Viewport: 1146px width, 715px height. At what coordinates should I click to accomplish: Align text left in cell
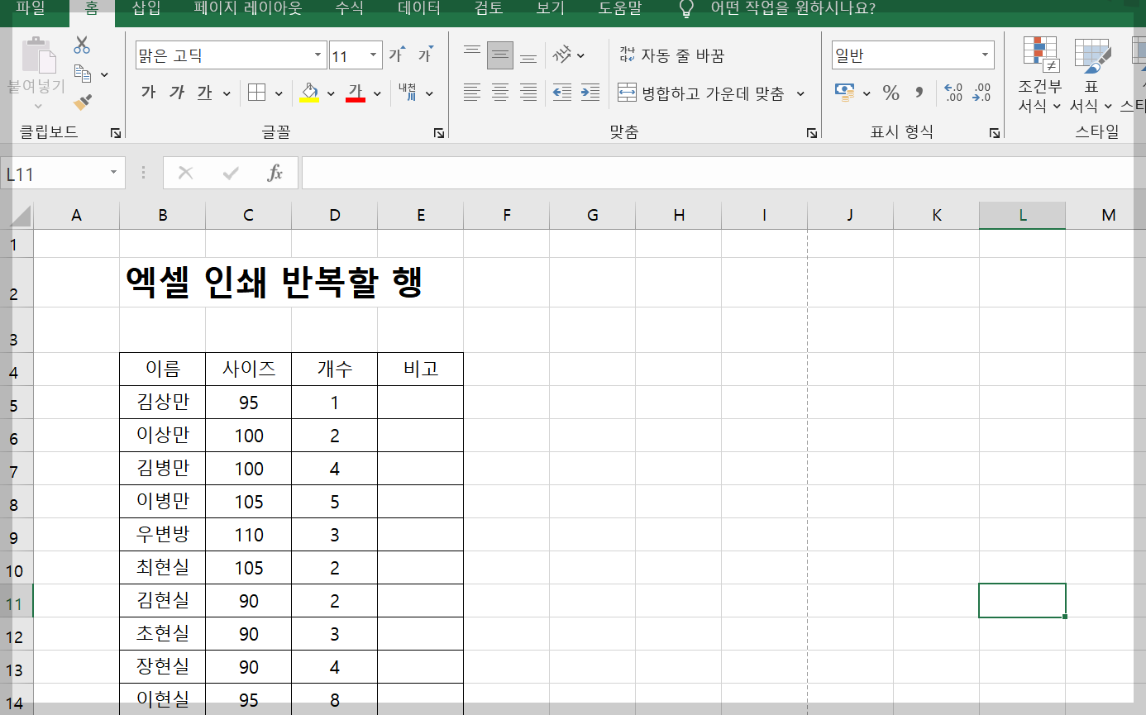pyautogui.click(x=471, y=93)
